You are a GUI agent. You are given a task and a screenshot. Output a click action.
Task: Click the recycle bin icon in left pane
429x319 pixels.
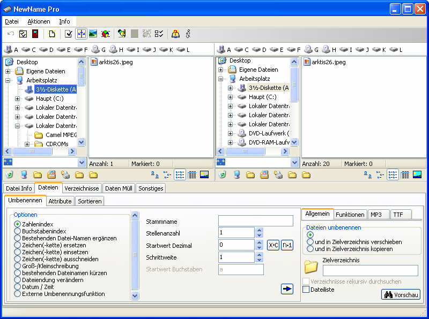click(x=9, y=174)
